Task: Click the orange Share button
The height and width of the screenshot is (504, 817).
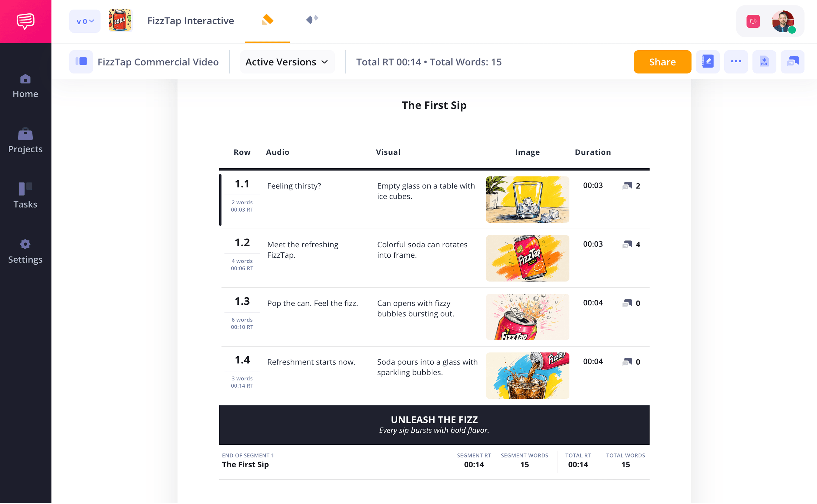Action: click(663, 62)
